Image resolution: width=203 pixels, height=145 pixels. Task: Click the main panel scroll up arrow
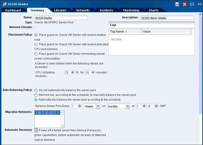point(200,14)
